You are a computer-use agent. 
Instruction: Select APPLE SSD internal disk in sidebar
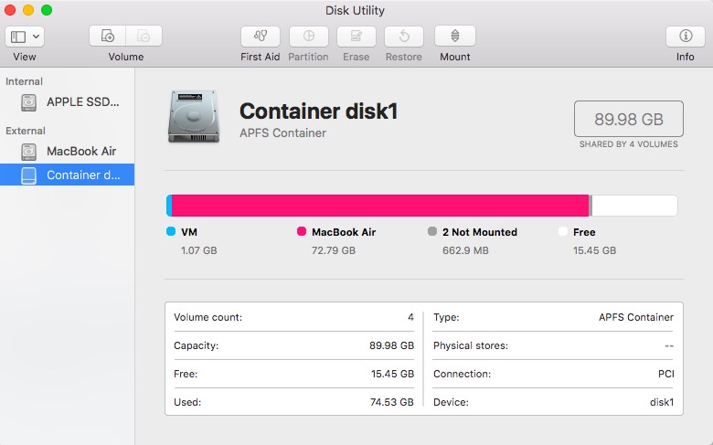tap(68, 102)
